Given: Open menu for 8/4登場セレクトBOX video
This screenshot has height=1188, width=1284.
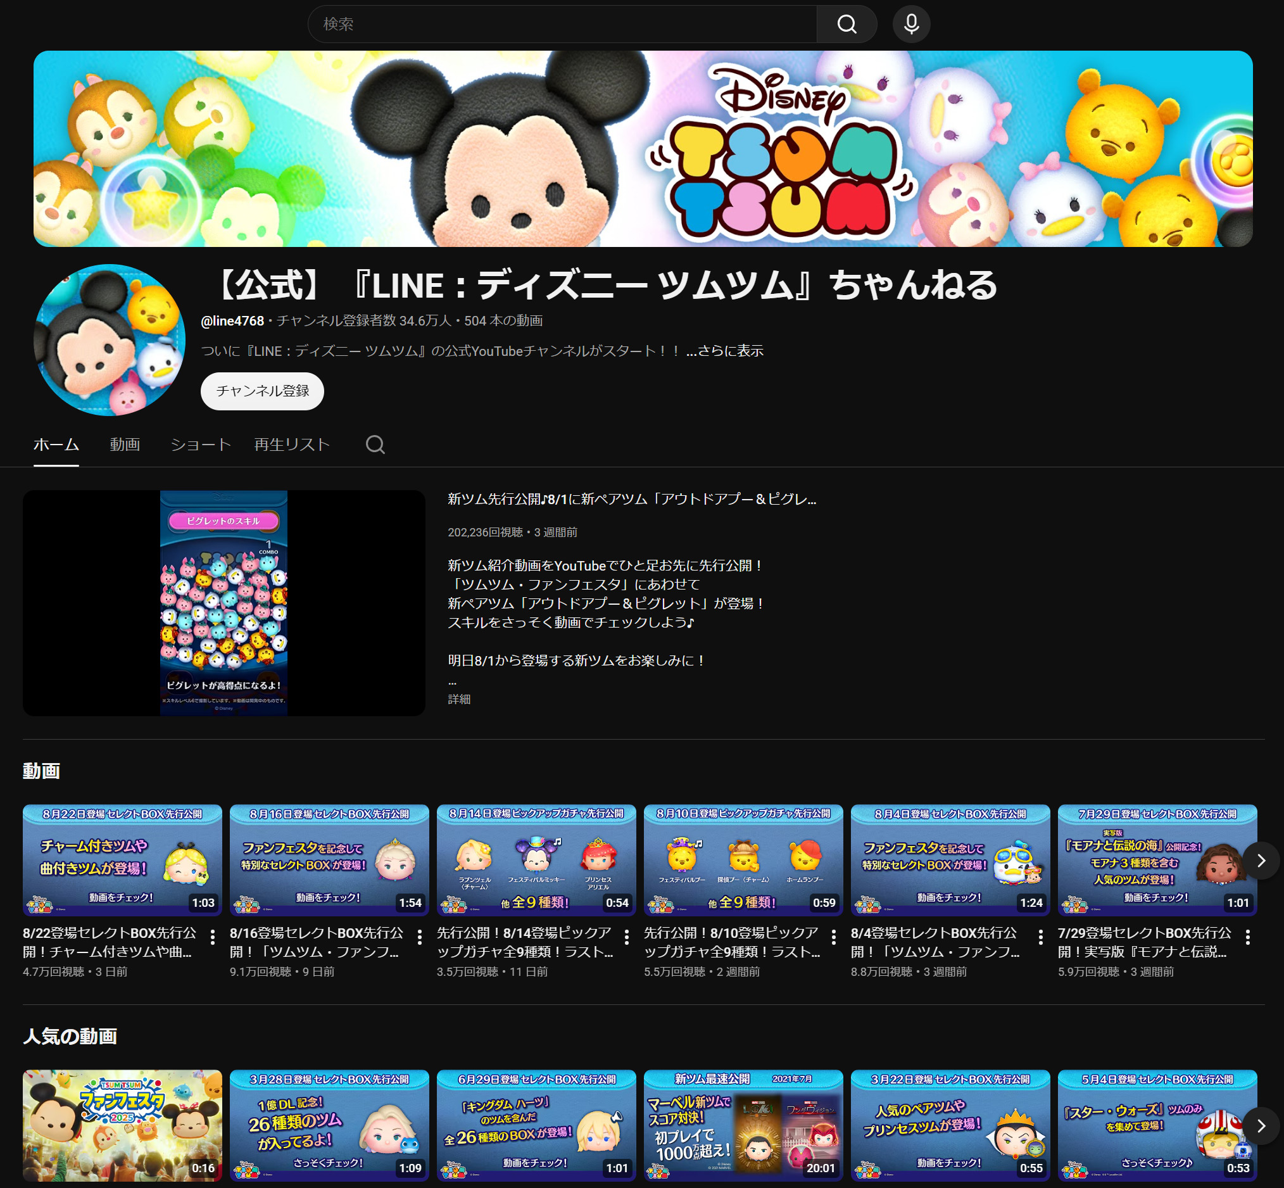Looking at the screenshot, I should click(x=1040, y=937).
